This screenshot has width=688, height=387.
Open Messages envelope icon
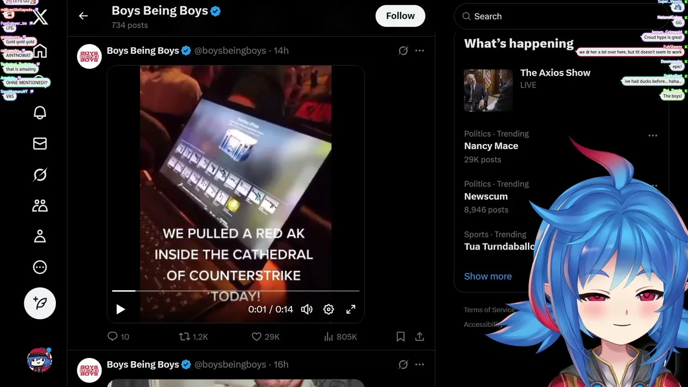click(40, 144)
